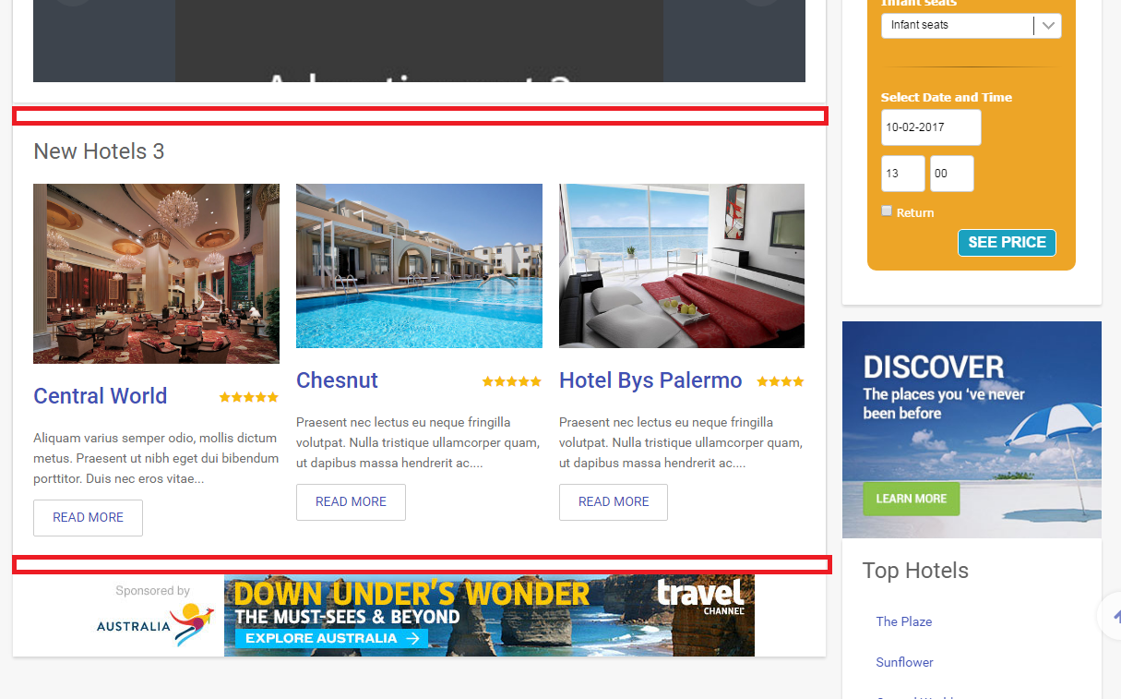Open the Infant seats dropdown

pyautogui.click(x=971, y=25)
